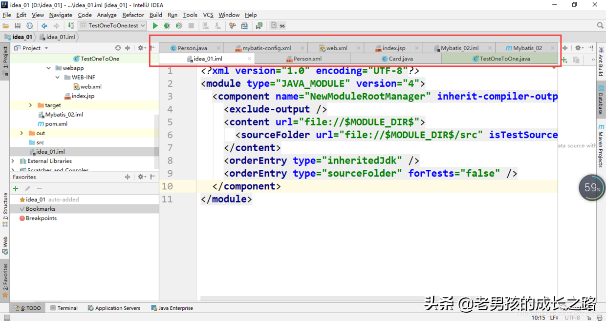The height and width of the screenshot is (321, 606).
Task: Click the memory indicator showing 59
Action: (591, 187)
